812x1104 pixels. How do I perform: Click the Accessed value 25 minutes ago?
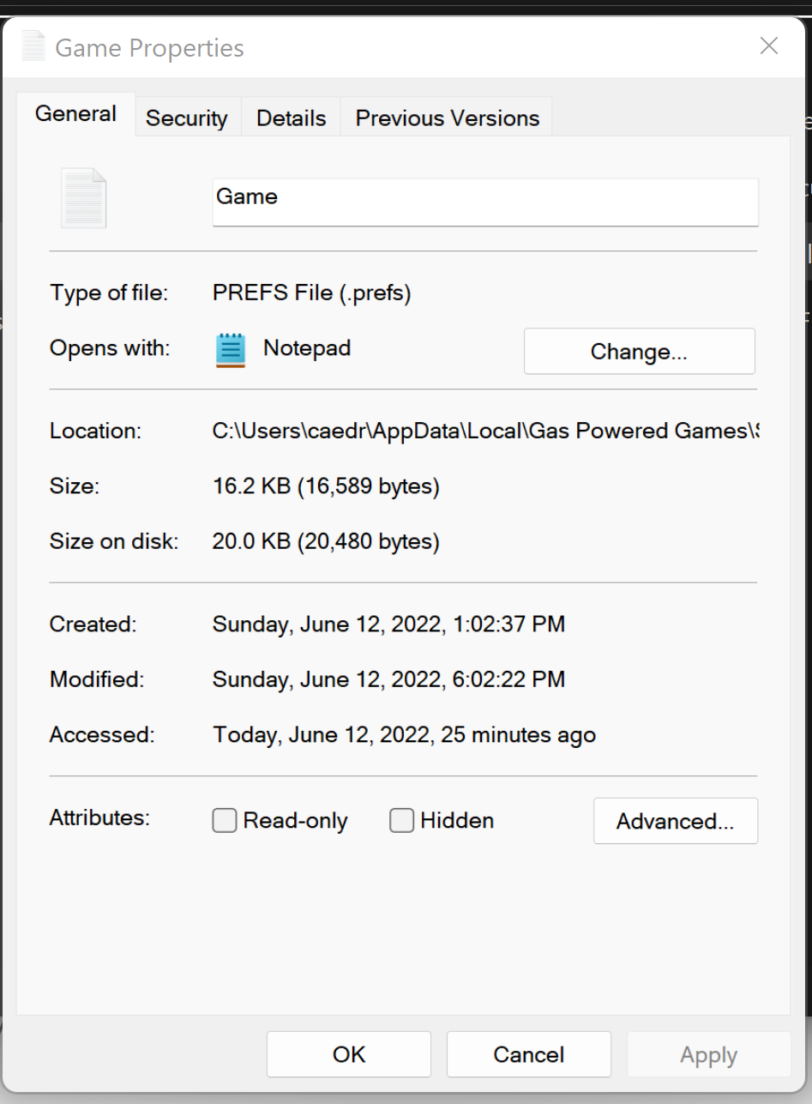(405, 735)
